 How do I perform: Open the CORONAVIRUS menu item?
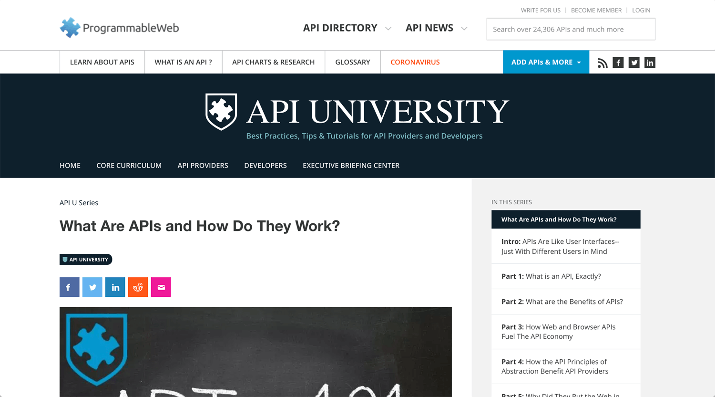tap(415, 62)
